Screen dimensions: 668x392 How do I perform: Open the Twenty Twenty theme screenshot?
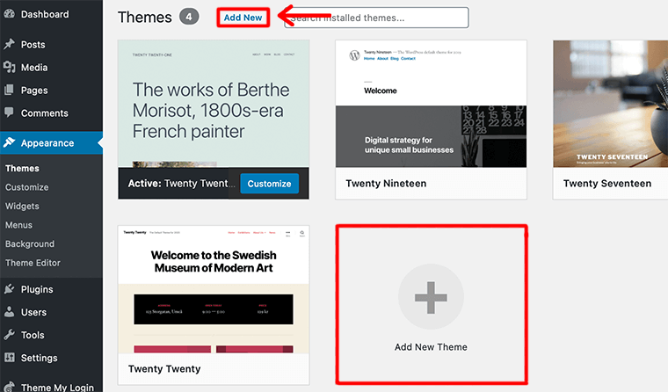(214, 290)
